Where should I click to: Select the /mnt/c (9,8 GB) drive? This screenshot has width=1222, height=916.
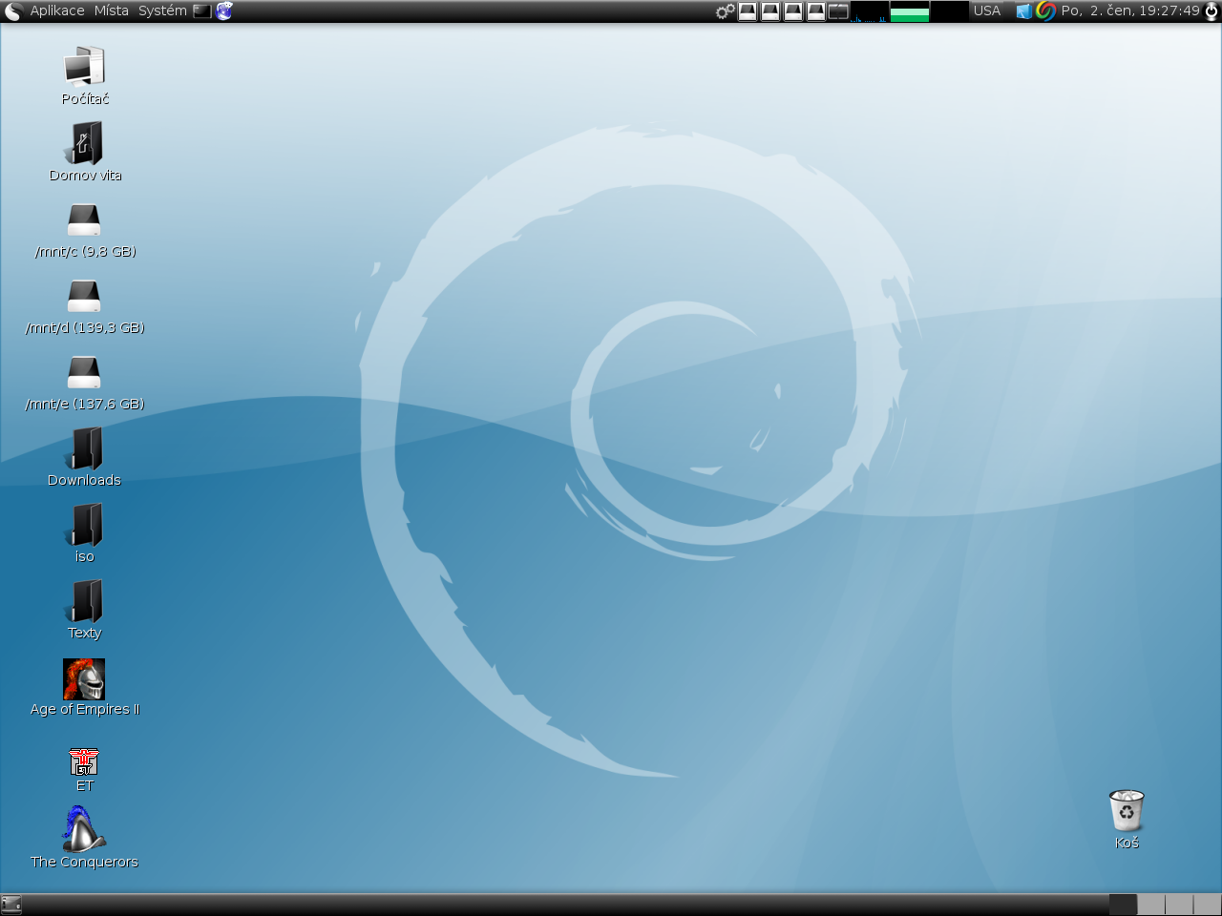(85, 219)
